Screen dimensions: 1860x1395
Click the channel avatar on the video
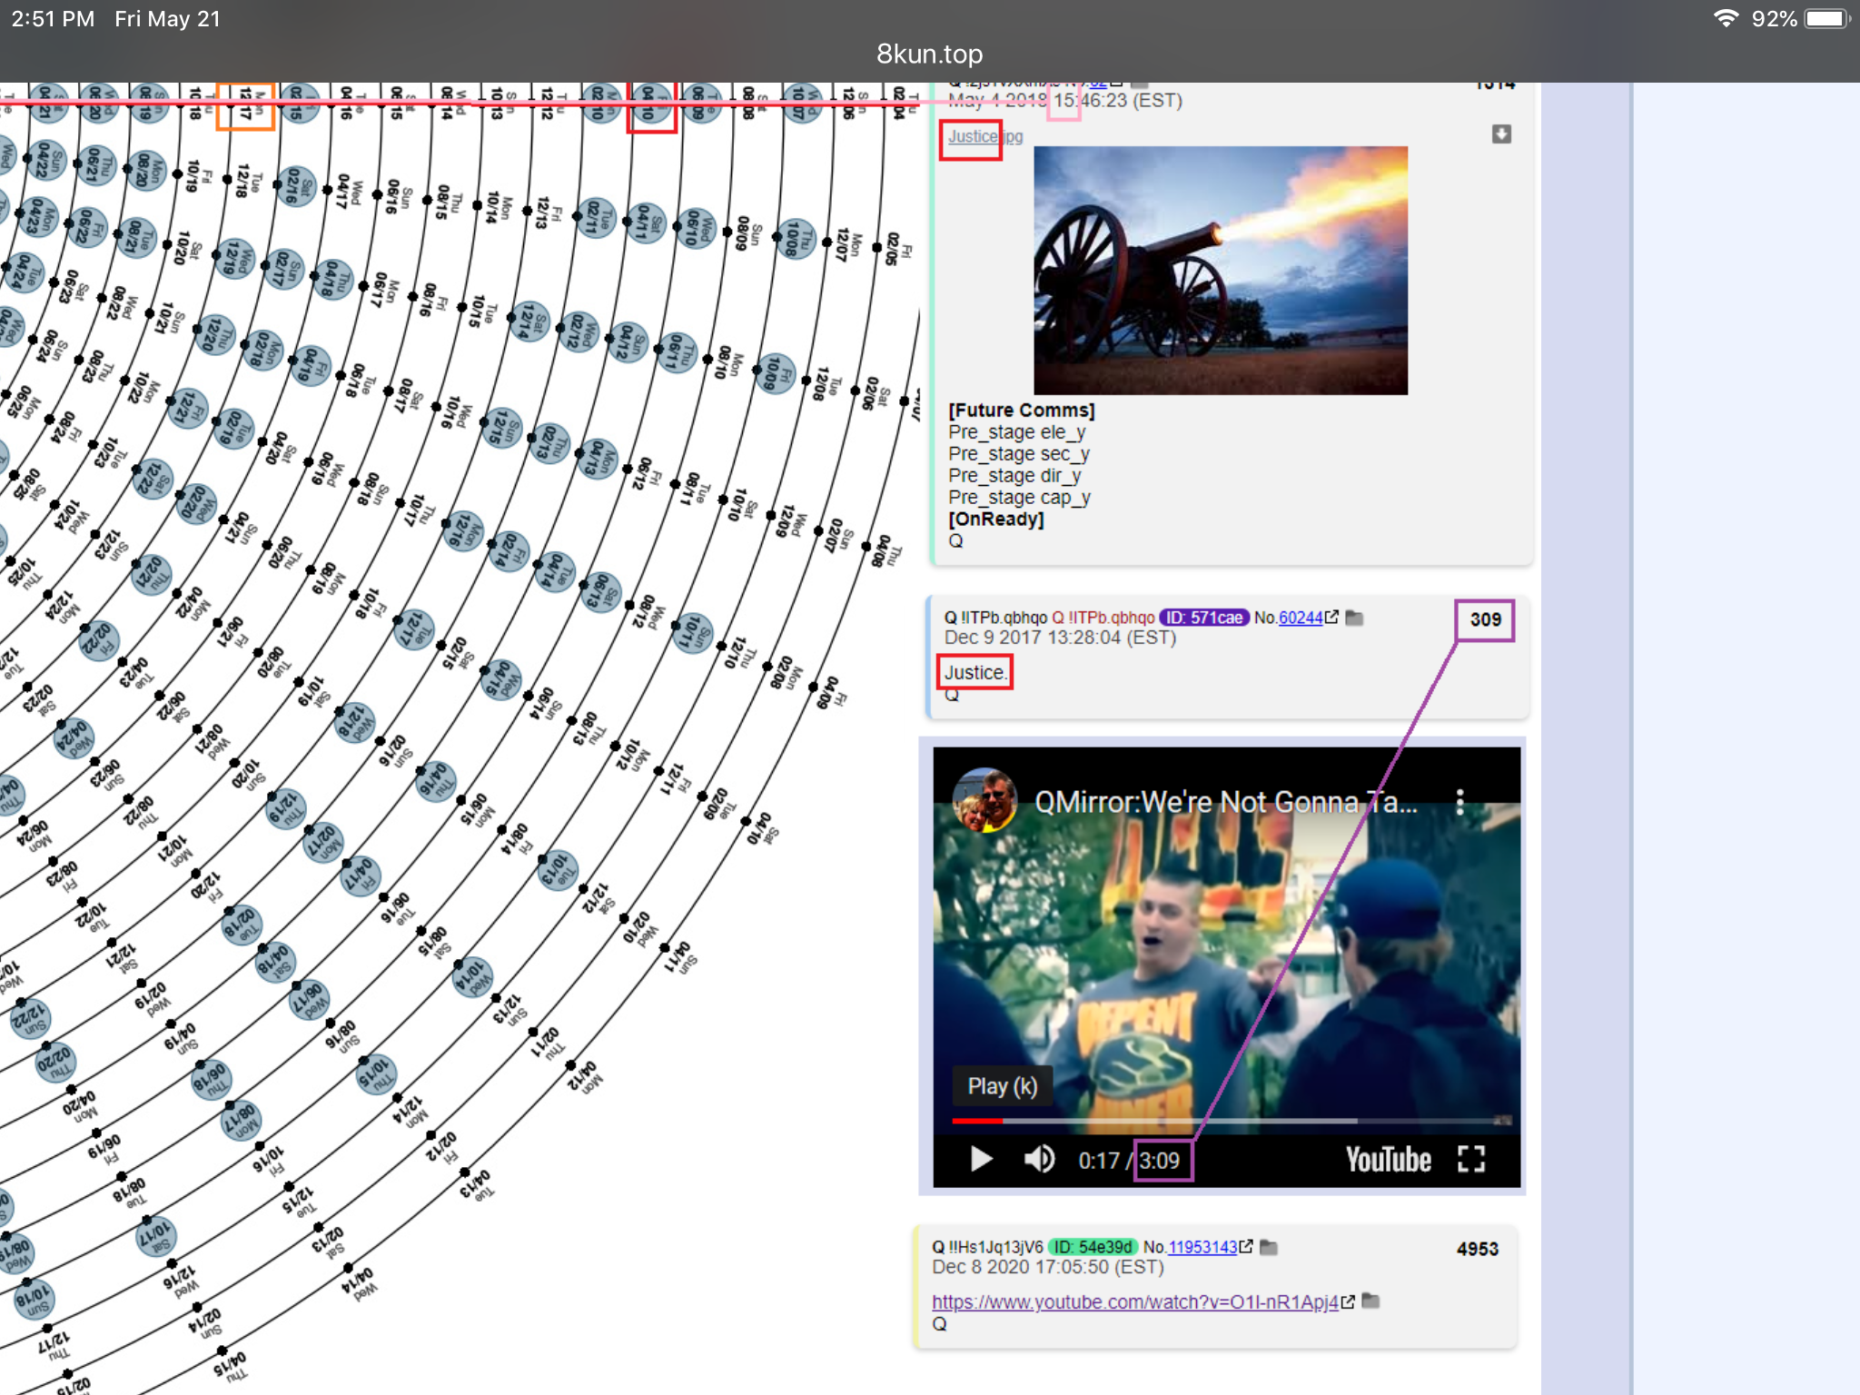(984, 800)
